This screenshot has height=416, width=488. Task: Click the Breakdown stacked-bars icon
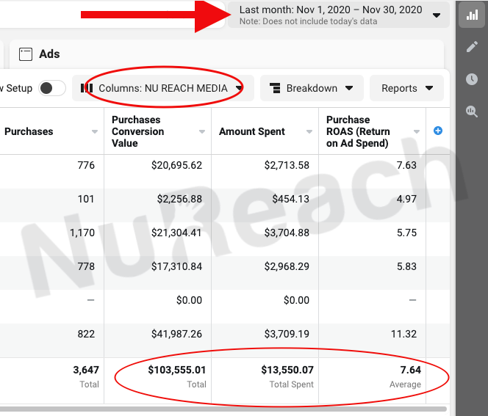coord(276,88)
